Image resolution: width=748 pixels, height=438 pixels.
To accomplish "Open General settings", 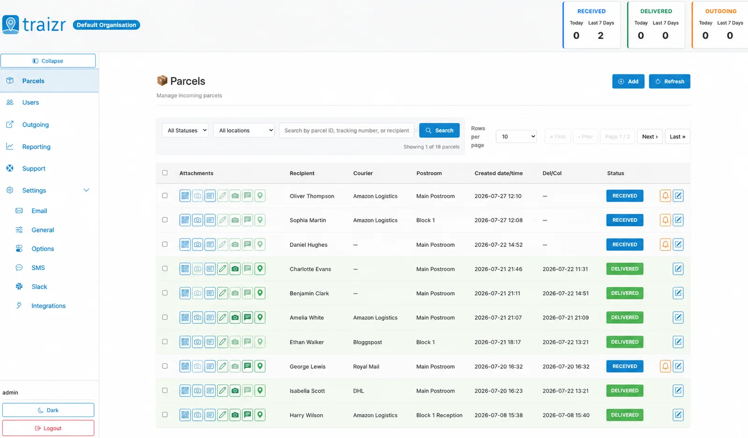I will (x=43, y=230).
